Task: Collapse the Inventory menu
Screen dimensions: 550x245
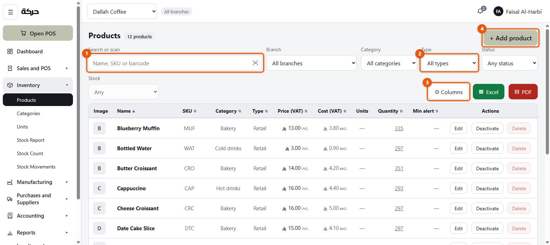Action: pyautogui.click(x=38, y=85)
